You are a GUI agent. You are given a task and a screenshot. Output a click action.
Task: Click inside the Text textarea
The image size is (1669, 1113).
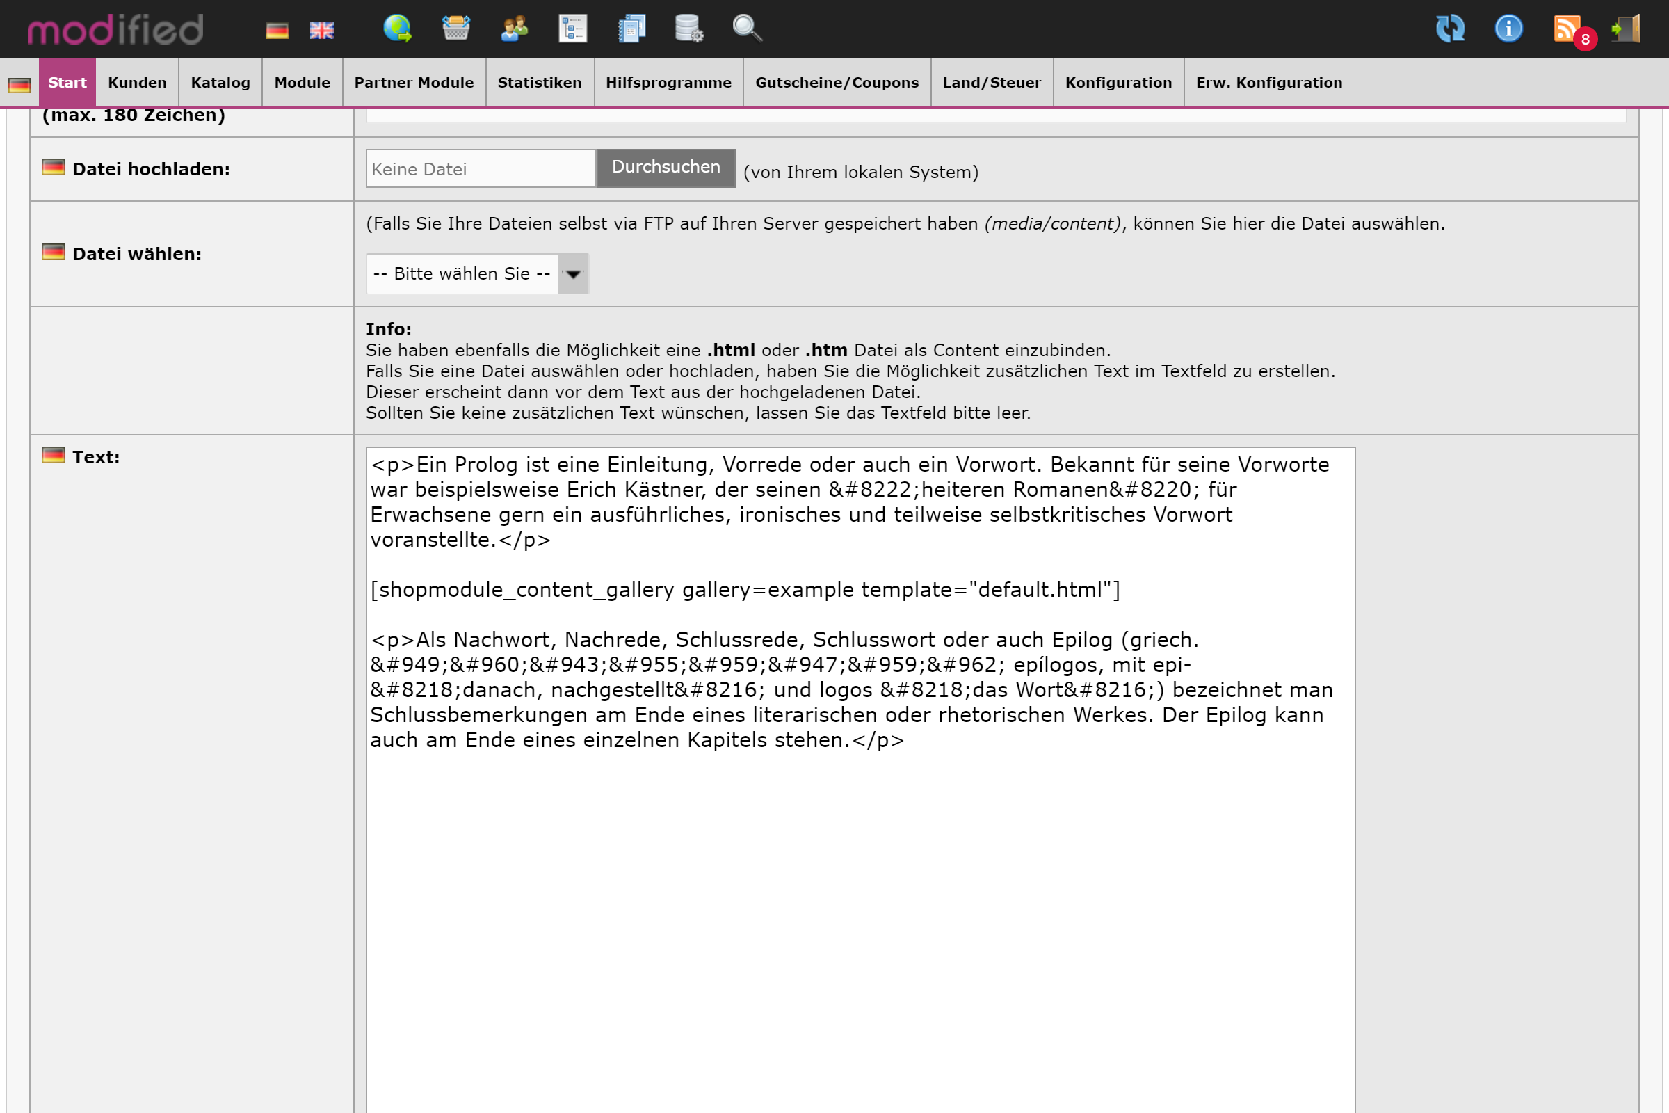[x=860, y=888]
